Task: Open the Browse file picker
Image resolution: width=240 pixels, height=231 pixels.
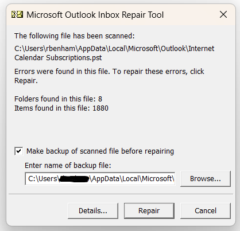Action: click(x=206, y=179)
